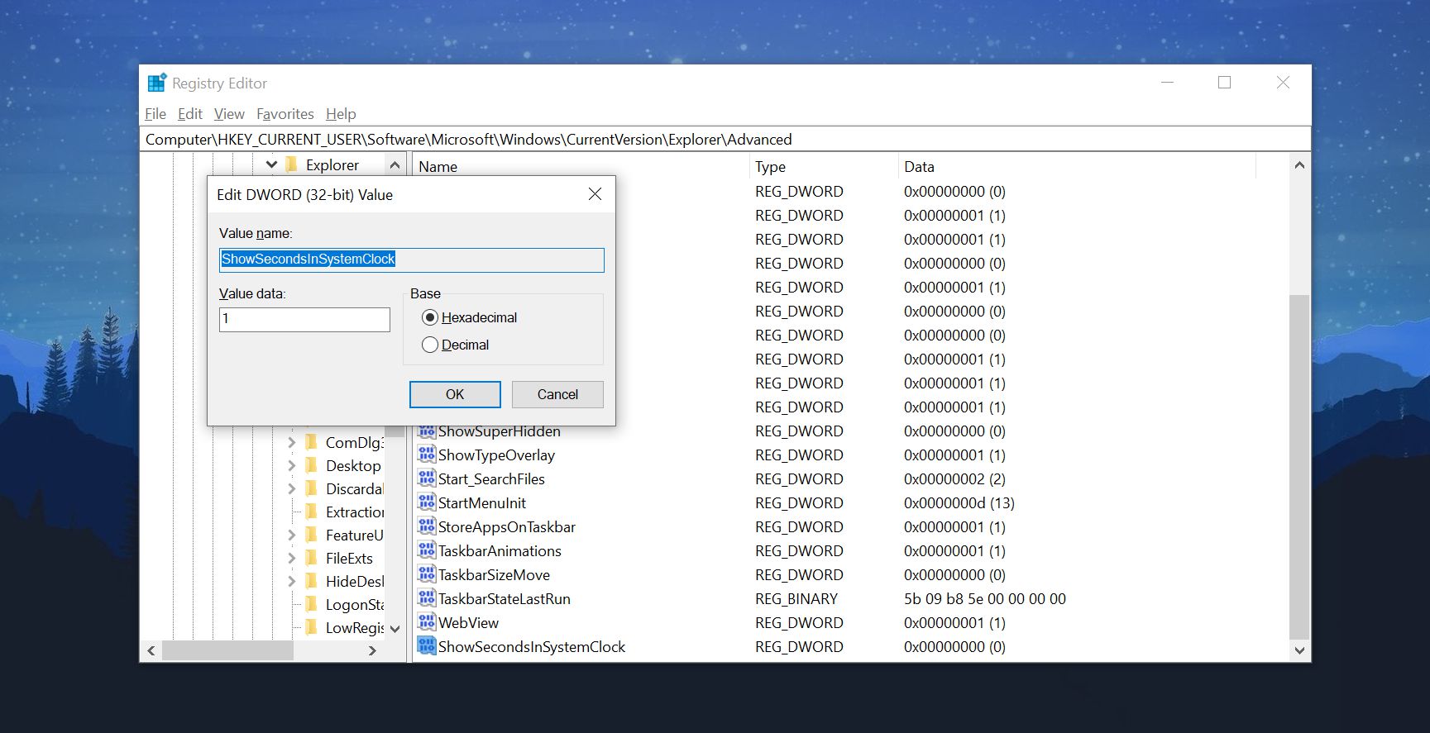
Task: Click the FileExts folder icon
Action: click(312, 558)
